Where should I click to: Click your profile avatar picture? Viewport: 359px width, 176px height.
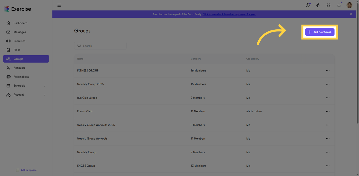pyautogui.click(x=349, y=5)
